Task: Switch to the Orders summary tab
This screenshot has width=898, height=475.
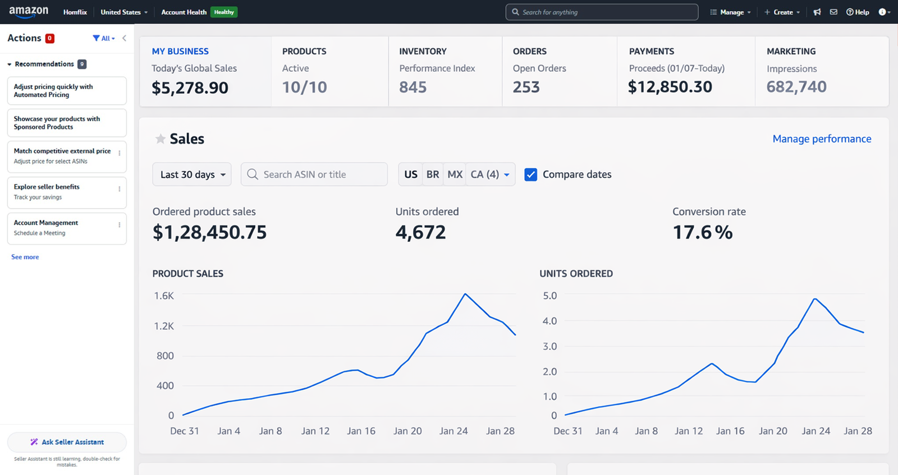Action: tap(559, 71)
